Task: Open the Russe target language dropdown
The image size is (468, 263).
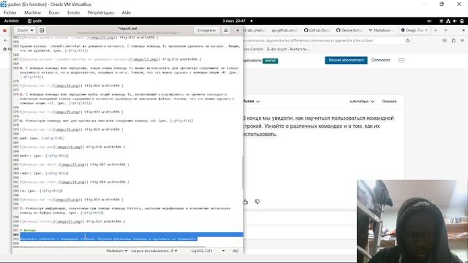Action: click(252, 102)
